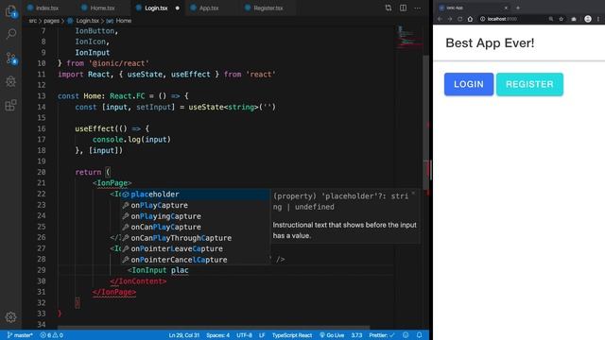Open the browser three-dot menu

[x=598, y=19]
